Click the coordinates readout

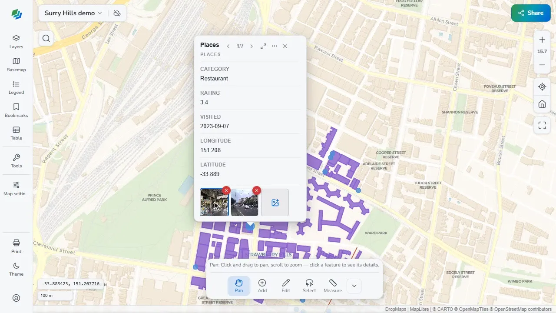point(70,284)
